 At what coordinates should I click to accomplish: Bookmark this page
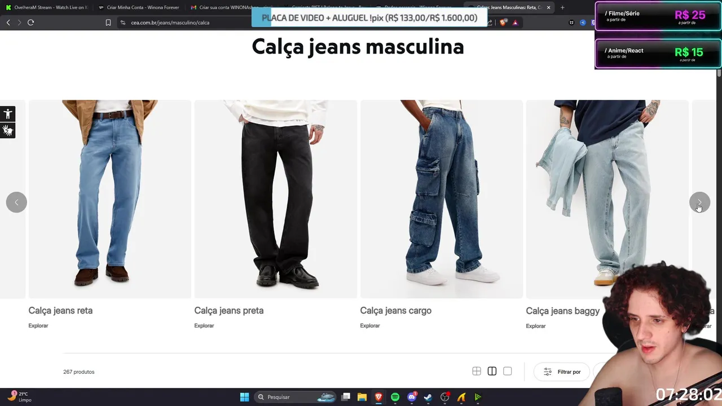click(x=108, y=23)
